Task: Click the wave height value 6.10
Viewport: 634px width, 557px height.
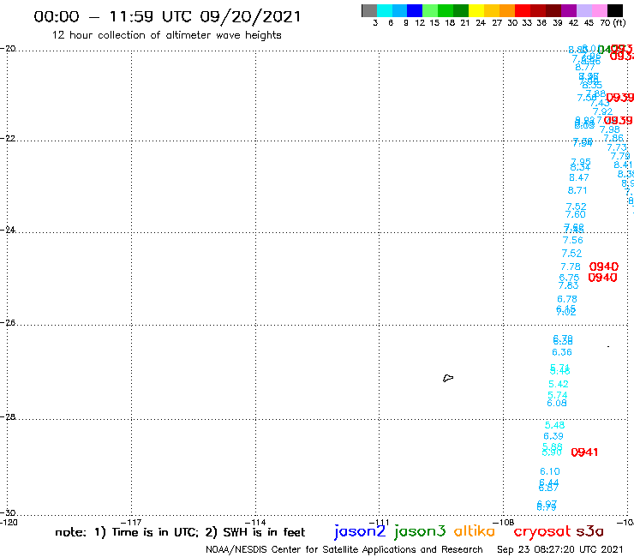Action: (x=550, y=471)
